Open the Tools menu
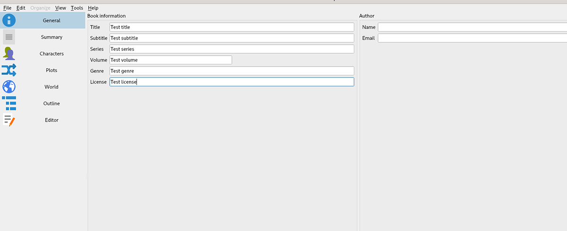Screen dimensions: 567x231 pos(77,8)
